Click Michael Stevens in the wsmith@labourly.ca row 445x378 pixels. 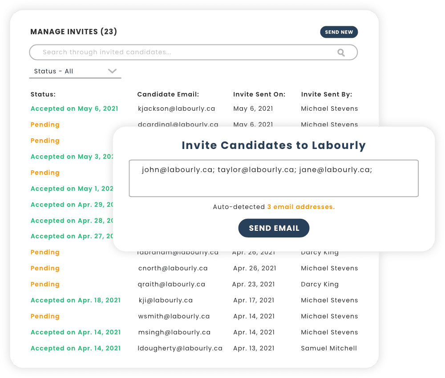[x=329, y=316]
